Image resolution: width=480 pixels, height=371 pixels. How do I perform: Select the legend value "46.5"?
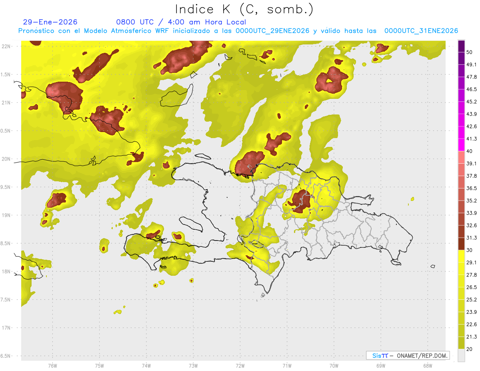click(472, 89)
